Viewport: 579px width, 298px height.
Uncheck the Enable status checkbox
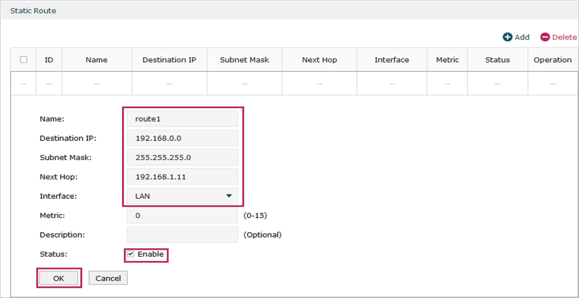pyautogui.click(x=130, y=254)
